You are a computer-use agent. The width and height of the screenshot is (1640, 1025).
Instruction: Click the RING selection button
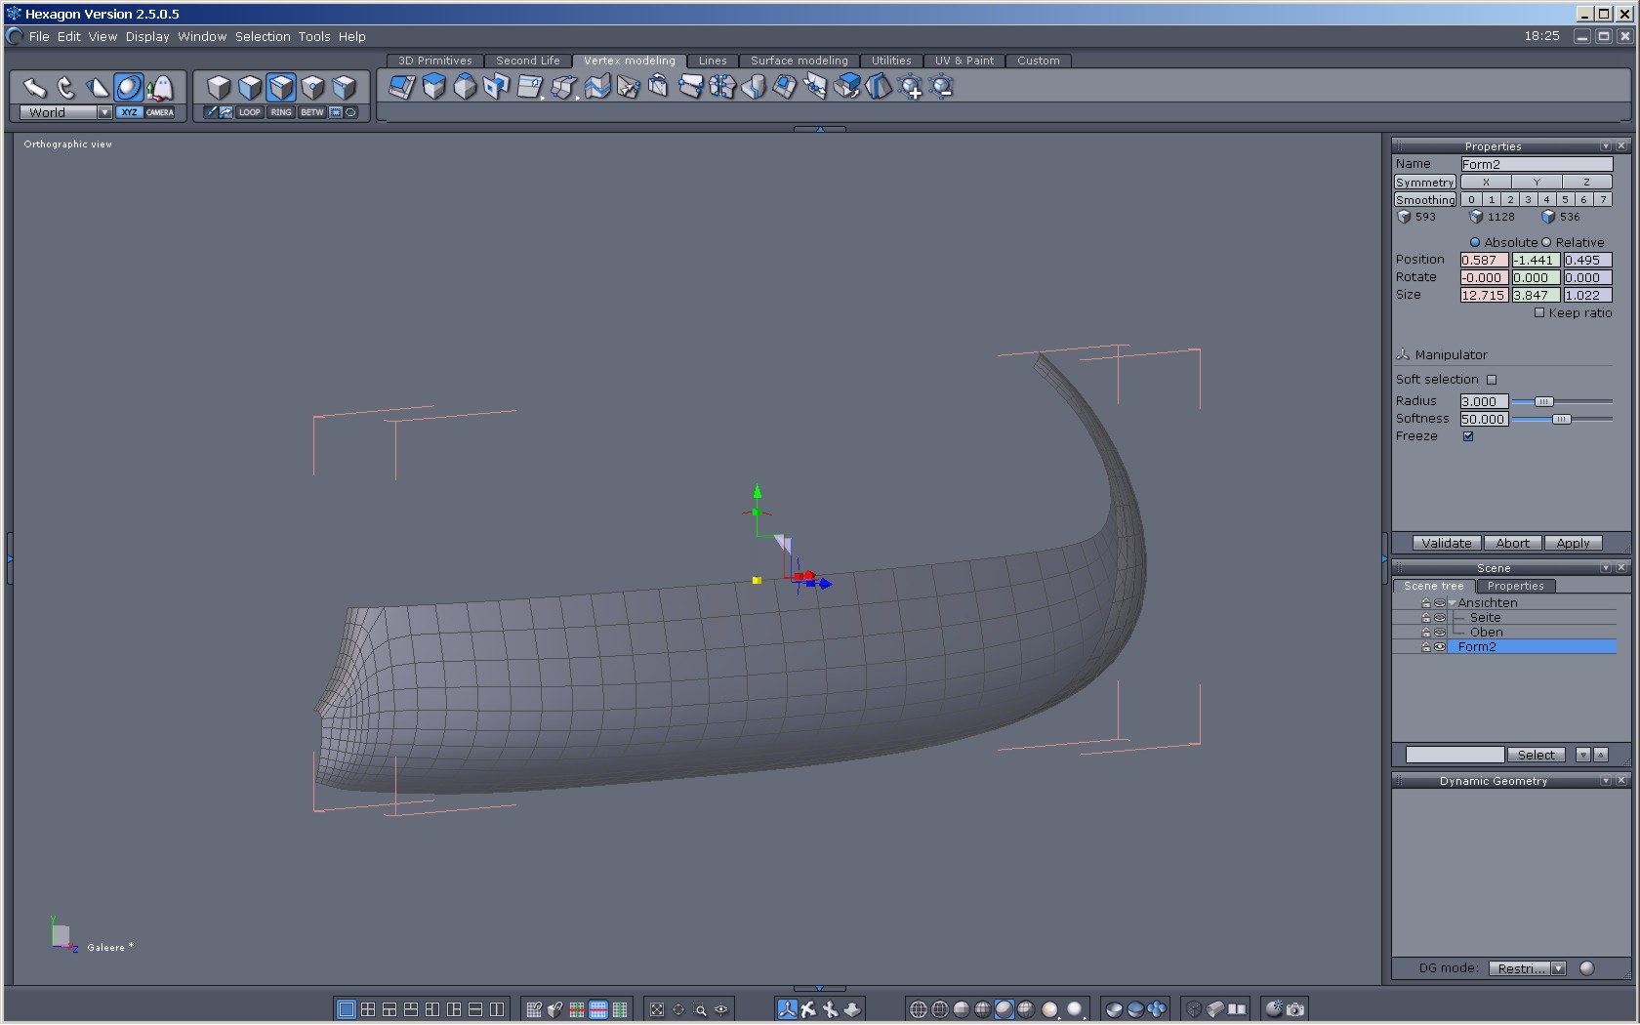pos(281,112)
